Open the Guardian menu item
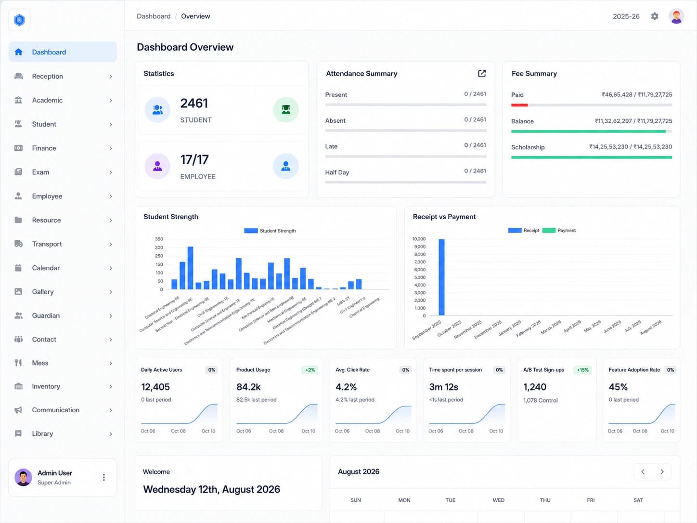 (x=63, y=315)
